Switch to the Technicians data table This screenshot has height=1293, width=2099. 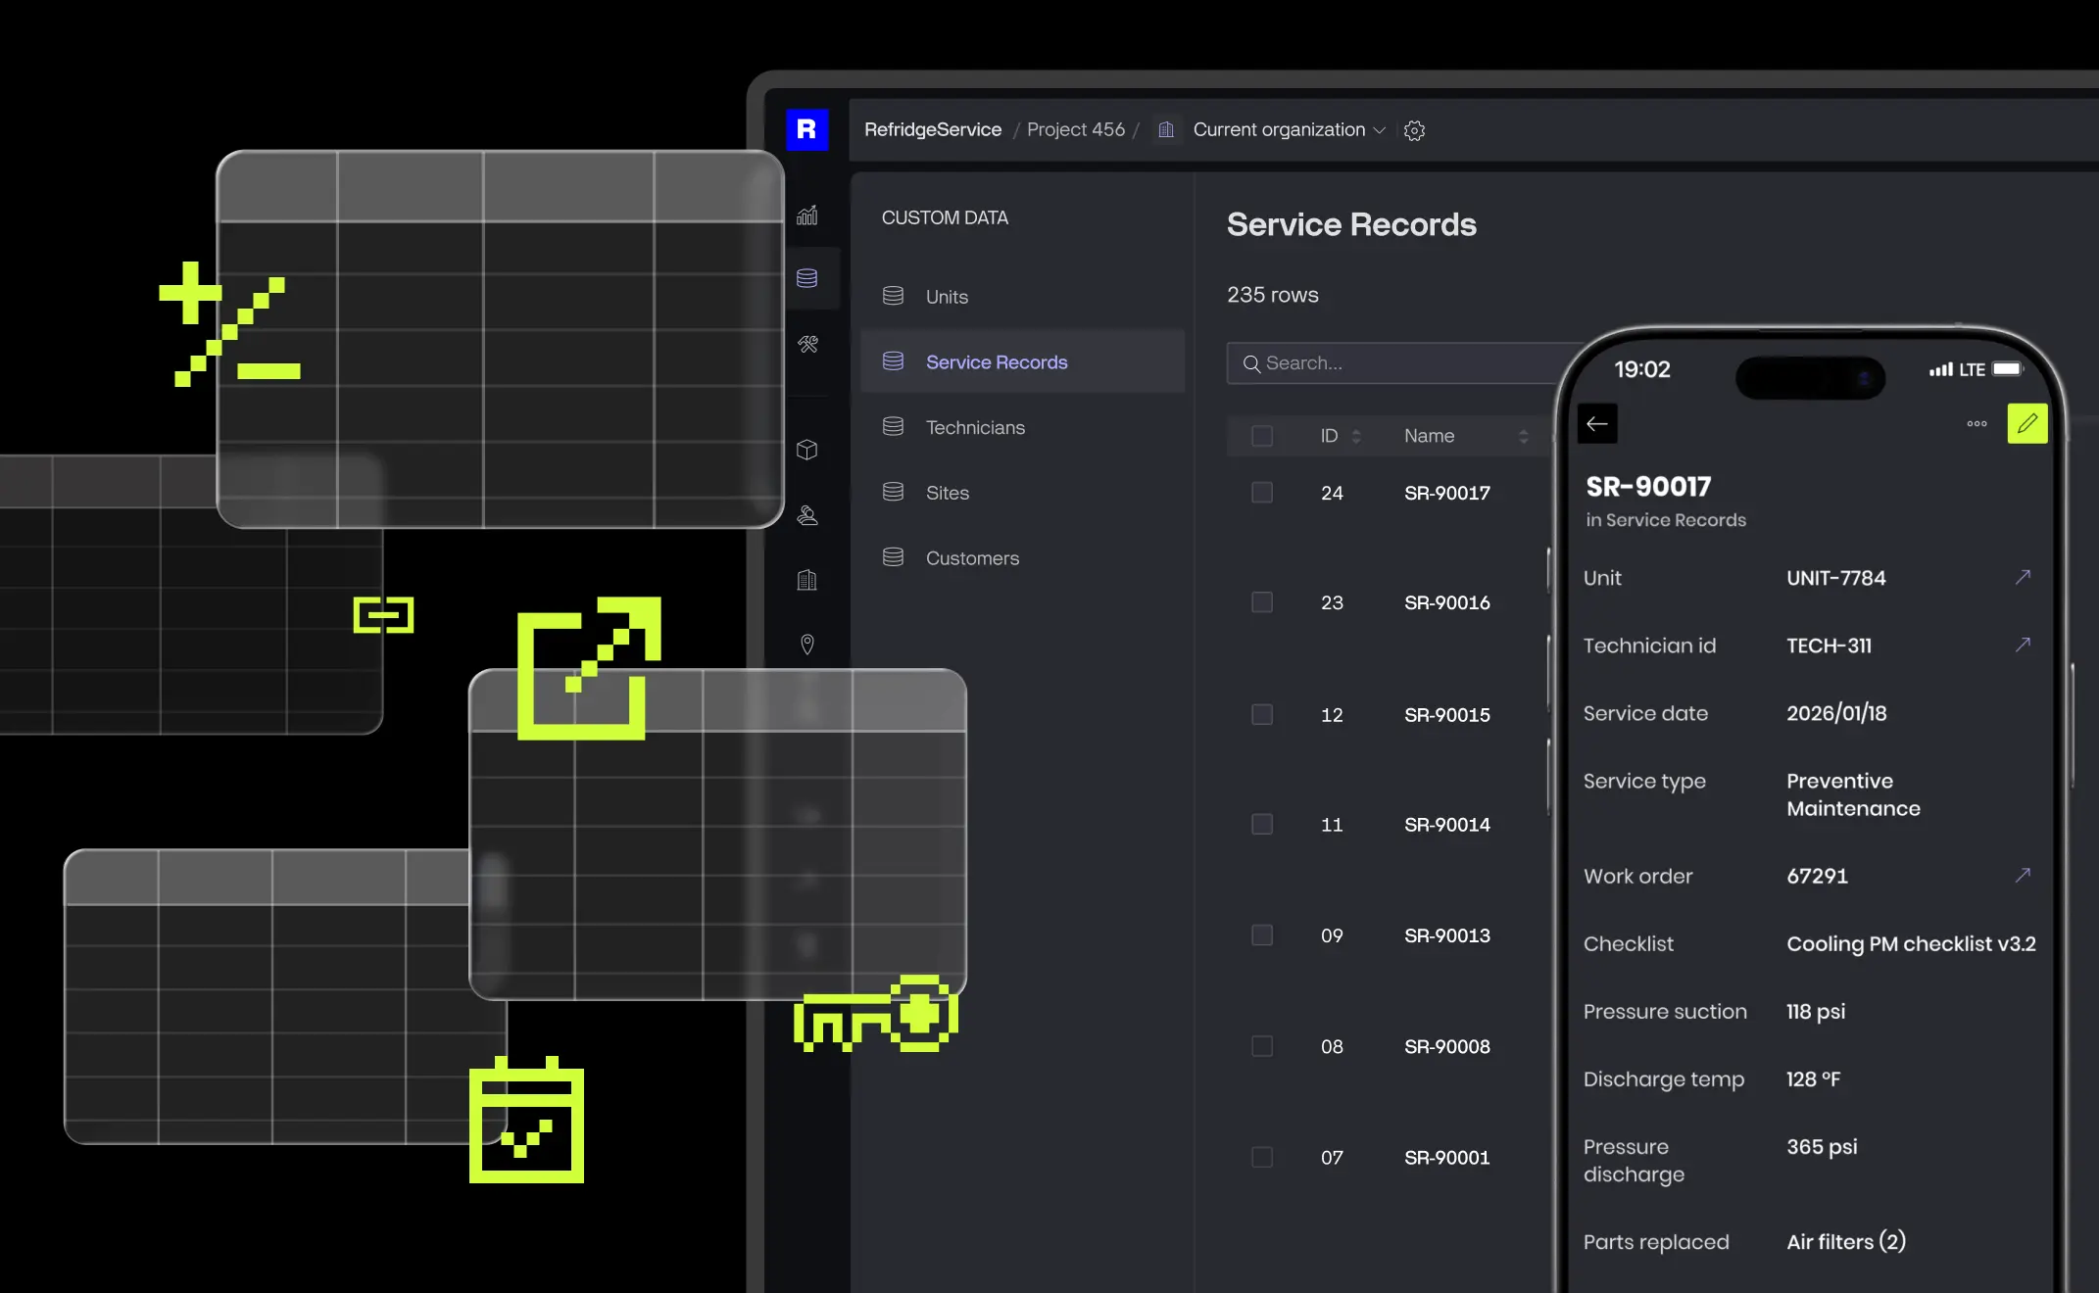point(975,427)
